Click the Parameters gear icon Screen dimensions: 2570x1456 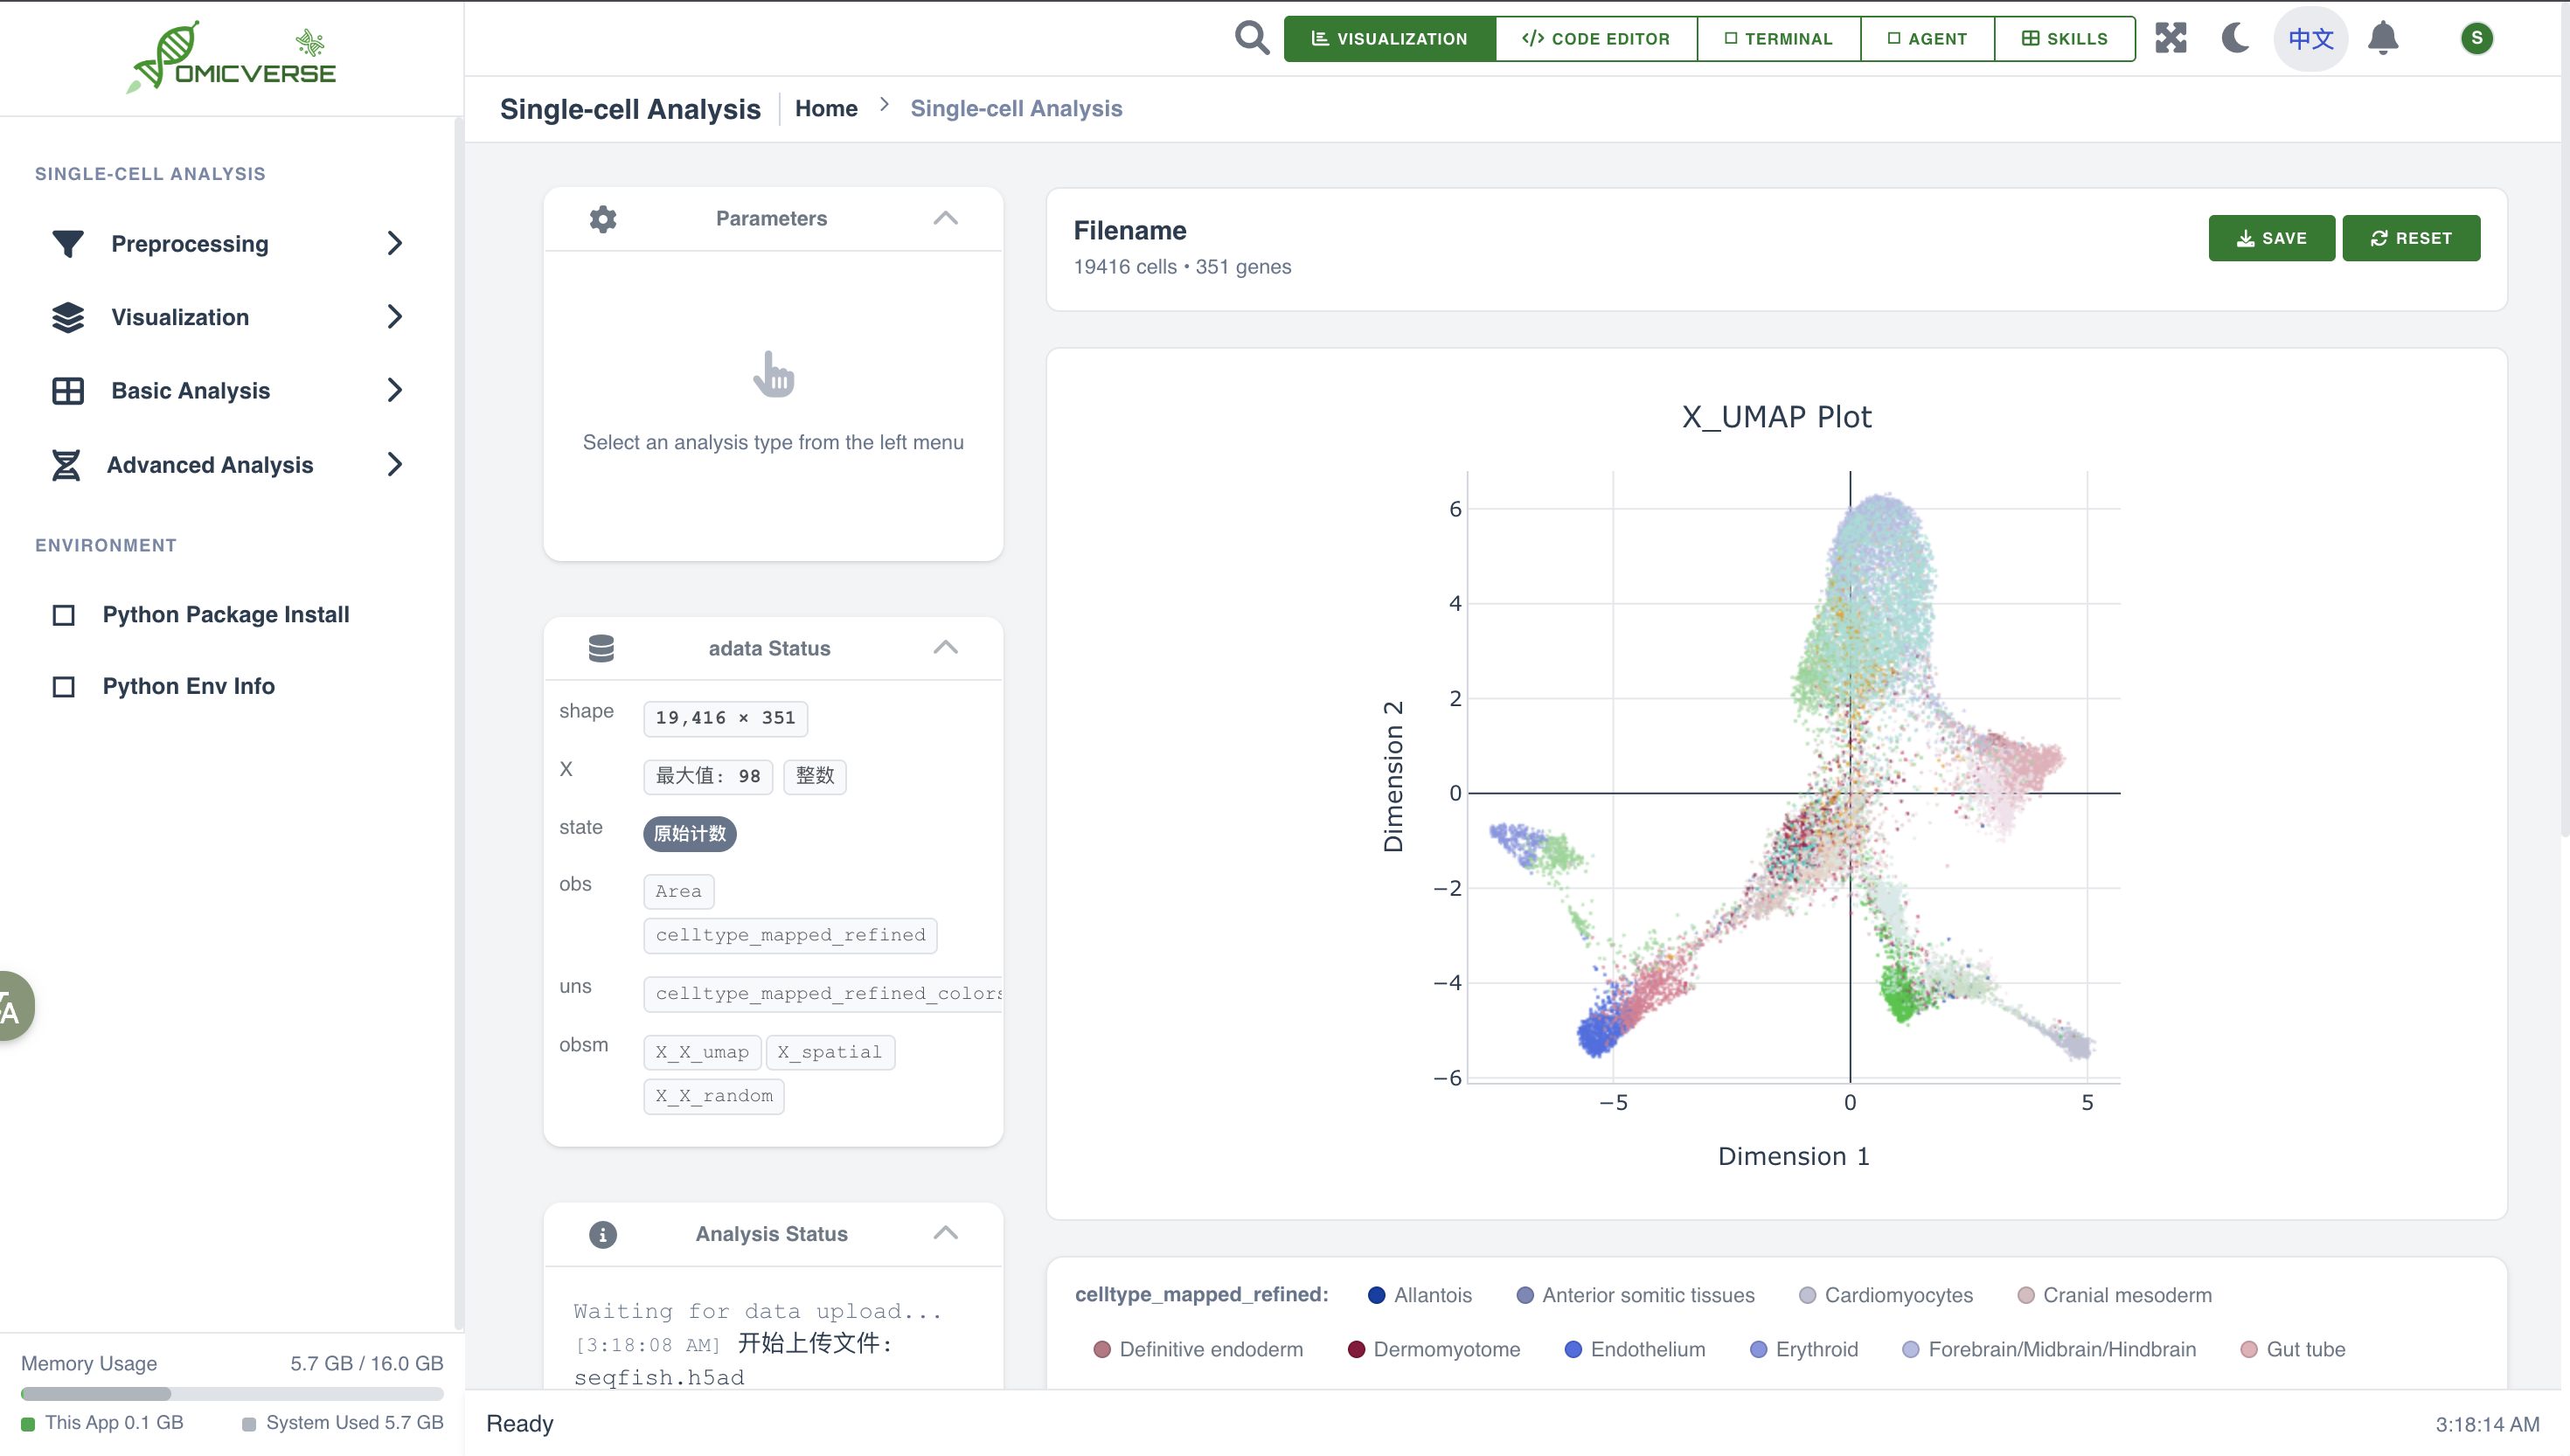click(603, 218)
